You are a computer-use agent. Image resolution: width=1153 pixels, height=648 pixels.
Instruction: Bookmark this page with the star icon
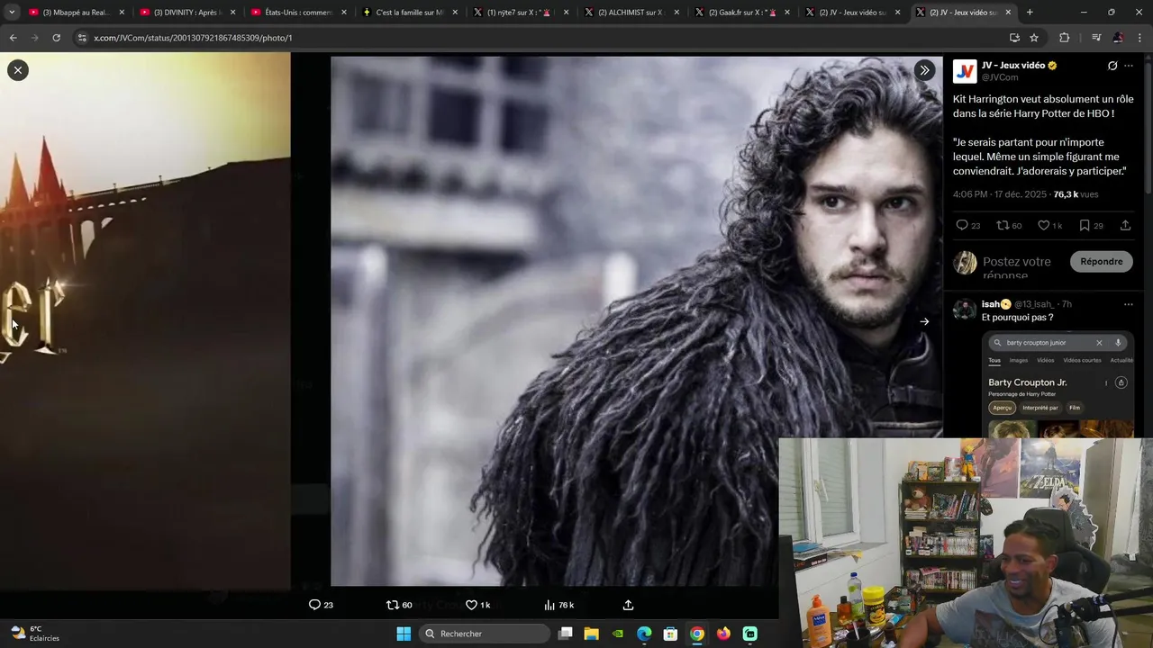[x=1034, y=38]
